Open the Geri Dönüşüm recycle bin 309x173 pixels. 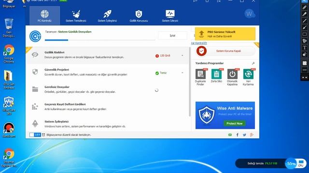point(9,28)
